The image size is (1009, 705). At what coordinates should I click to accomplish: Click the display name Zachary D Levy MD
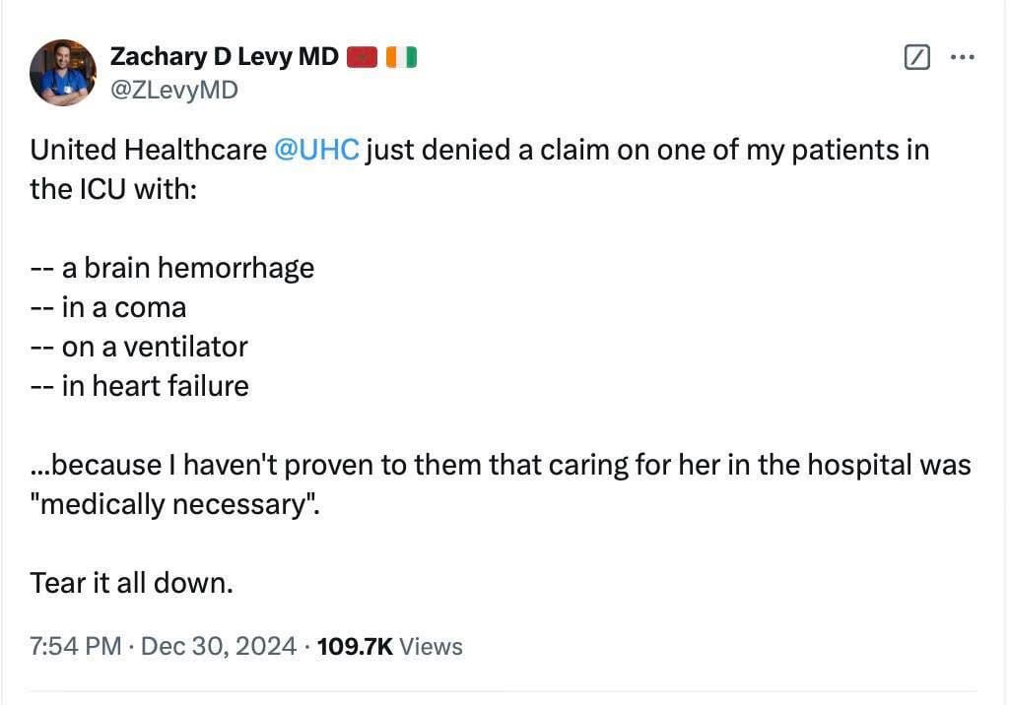click(224, 57)
